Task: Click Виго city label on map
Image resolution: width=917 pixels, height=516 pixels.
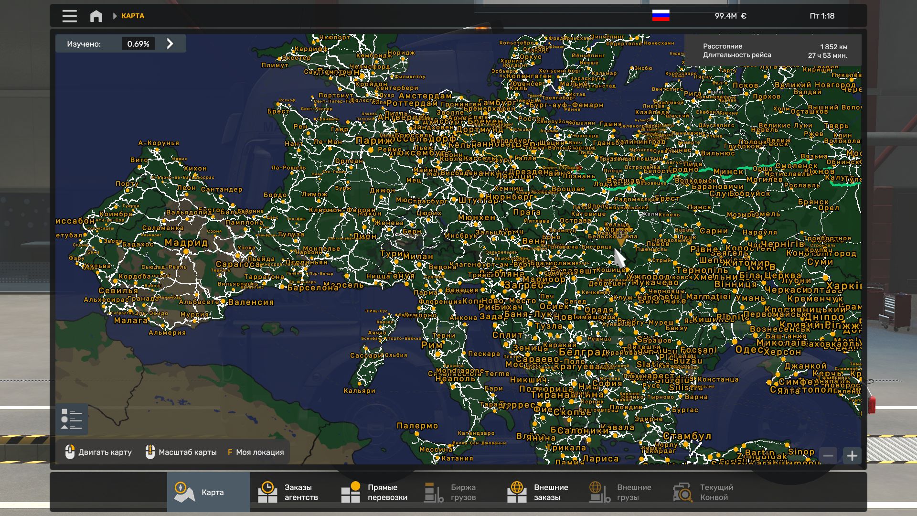Action: 139,160
